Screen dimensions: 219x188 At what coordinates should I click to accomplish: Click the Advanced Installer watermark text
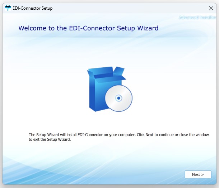(197, 18)
